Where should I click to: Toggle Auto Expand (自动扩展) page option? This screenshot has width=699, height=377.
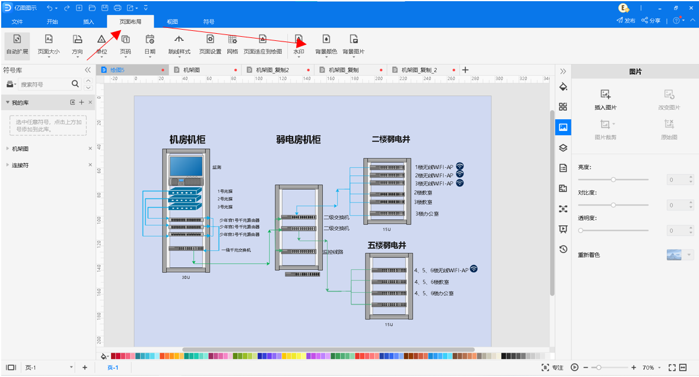pyautogui.click(x=17, y=40)
